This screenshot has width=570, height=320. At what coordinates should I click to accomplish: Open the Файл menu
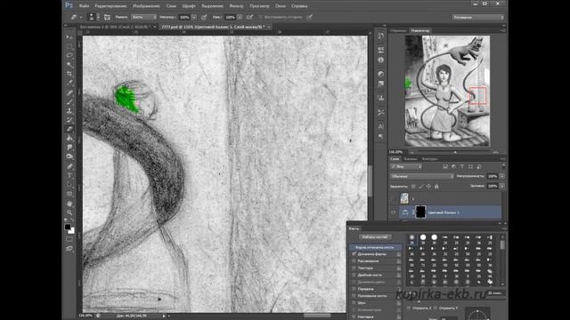coord(84,6)
